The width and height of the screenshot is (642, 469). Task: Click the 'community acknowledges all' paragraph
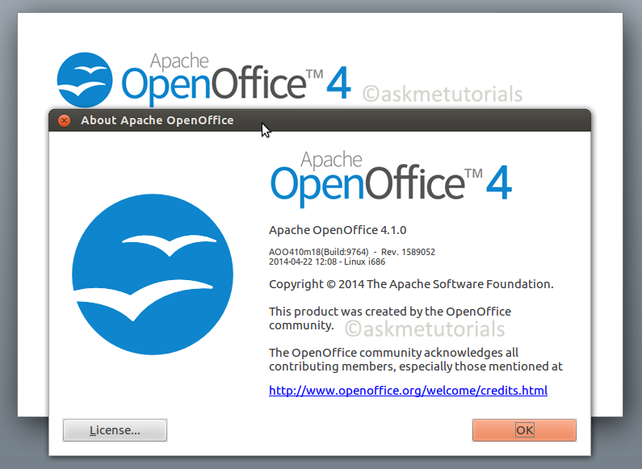point(416,359)
